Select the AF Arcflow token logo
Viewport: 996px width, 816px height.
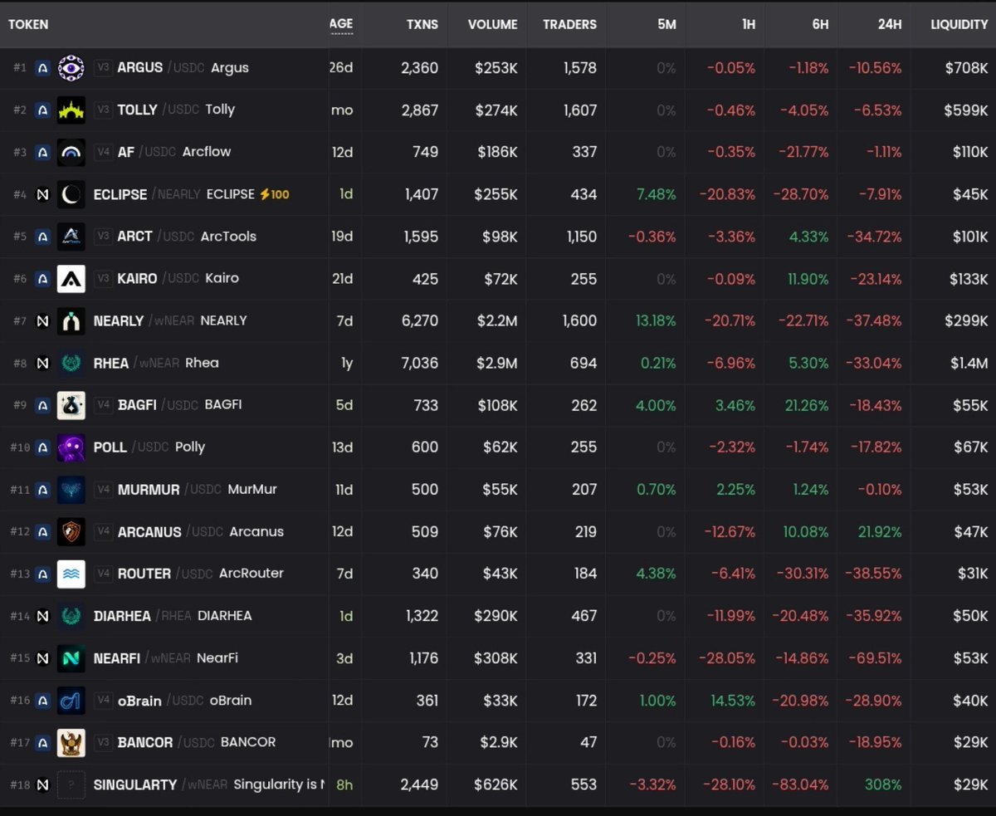point(71,152)
